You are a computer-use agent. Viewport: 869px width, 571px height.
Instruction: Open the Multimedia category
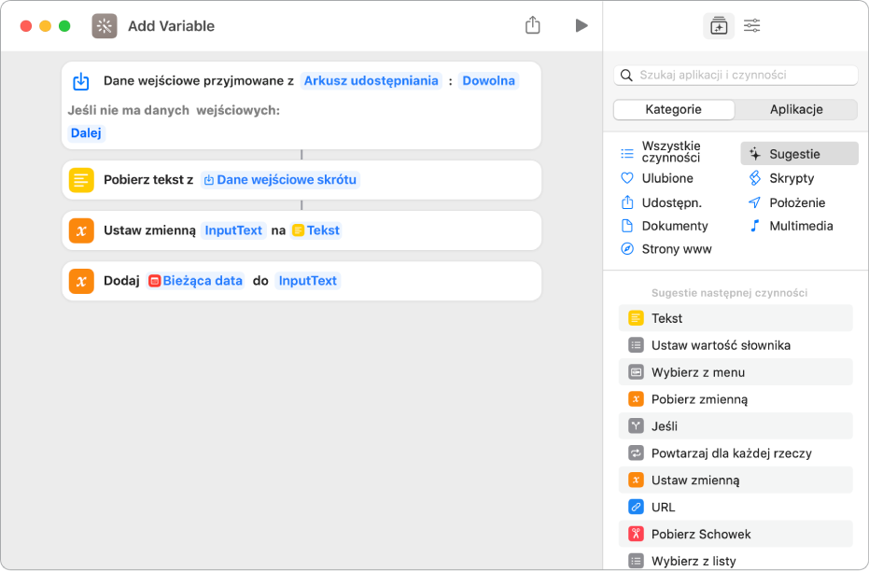coord(800,226)
